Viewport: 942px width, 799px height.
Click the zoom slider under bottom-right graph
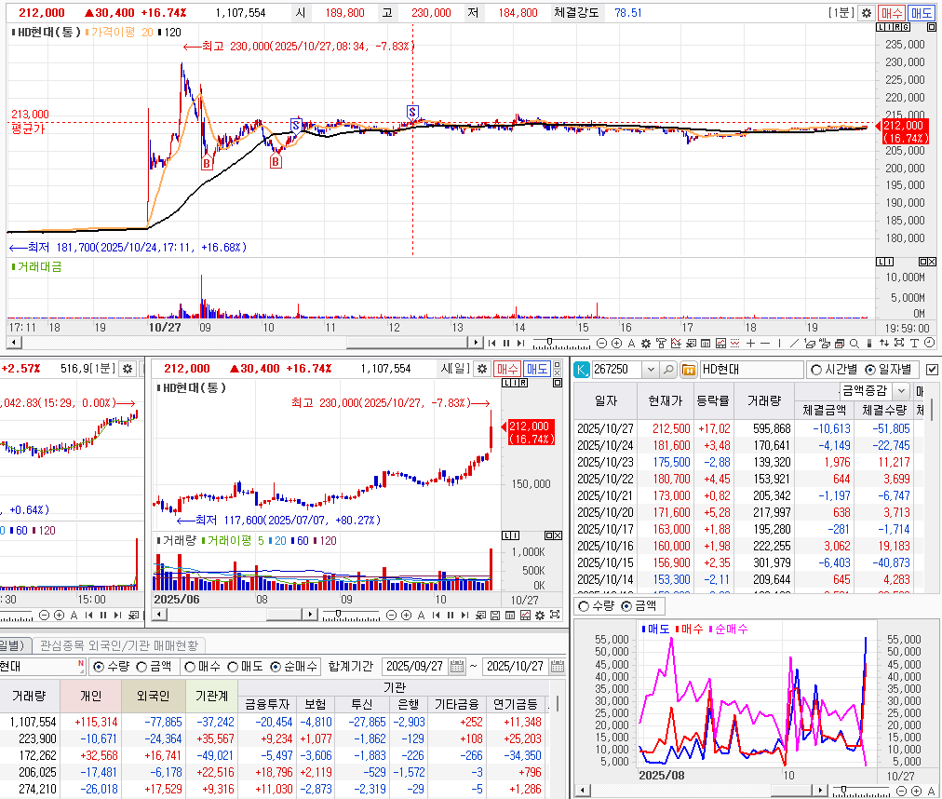[x=860, y=792]
